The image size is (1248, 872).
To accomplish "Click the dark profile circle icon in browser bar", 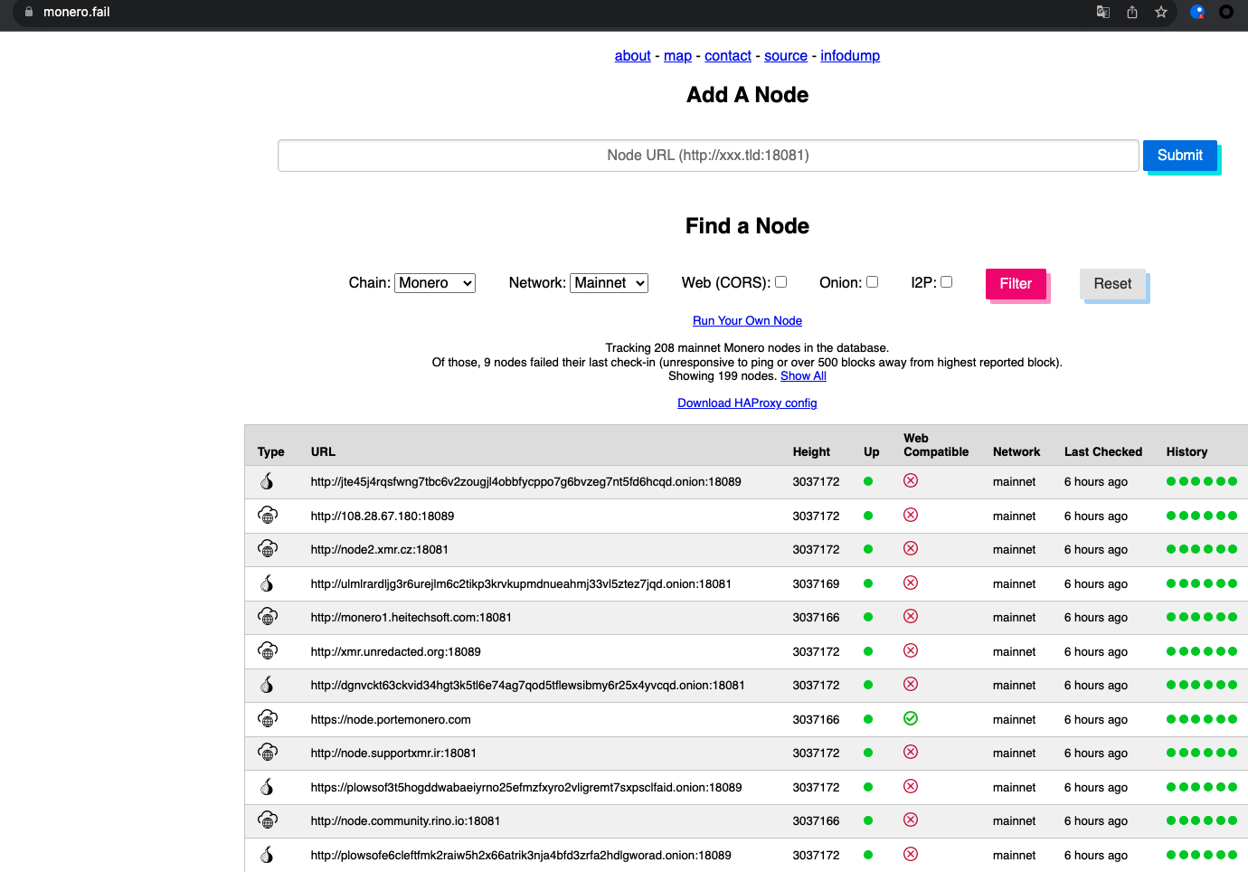I will click(x=1226, y=12).
